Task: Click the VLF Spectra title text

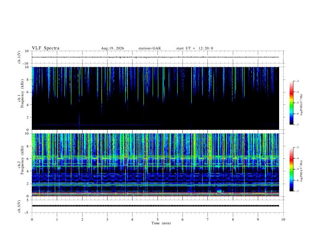Action: (x=46, y=48)
